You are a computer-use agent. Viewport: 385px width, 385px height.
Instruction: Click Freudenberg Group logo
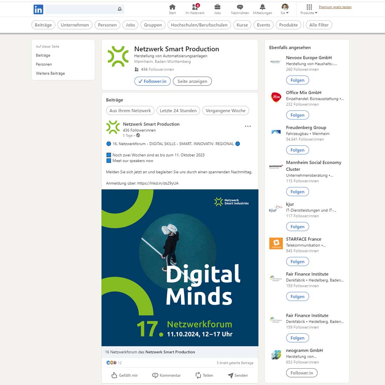276,132
